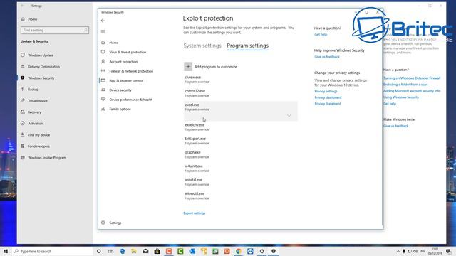Viewport: 456px width, 256px height.
Task: Open Home in Windows Security sidebar
Action: point(114,43)
